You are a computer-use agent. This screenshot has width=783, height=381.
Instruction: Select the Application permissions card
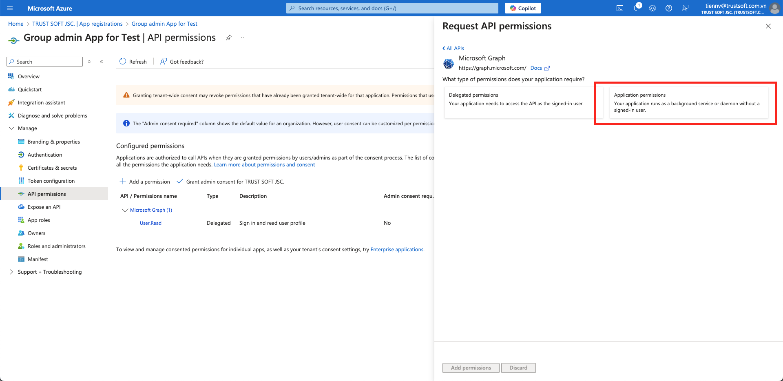(x=688, y=103)
